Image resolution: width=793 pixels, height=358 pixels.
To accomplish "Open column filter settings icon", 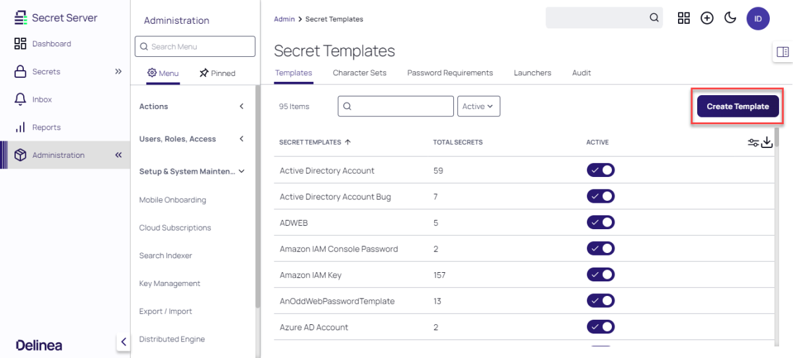I will [753, 142].
